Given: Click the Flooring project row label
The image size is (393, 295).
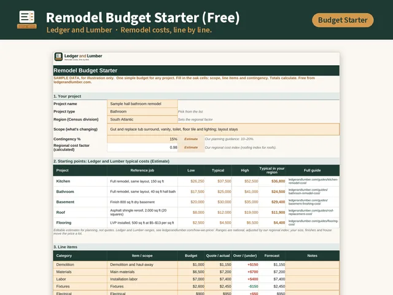Looking at the screenshot, I should tap(64, 222).
